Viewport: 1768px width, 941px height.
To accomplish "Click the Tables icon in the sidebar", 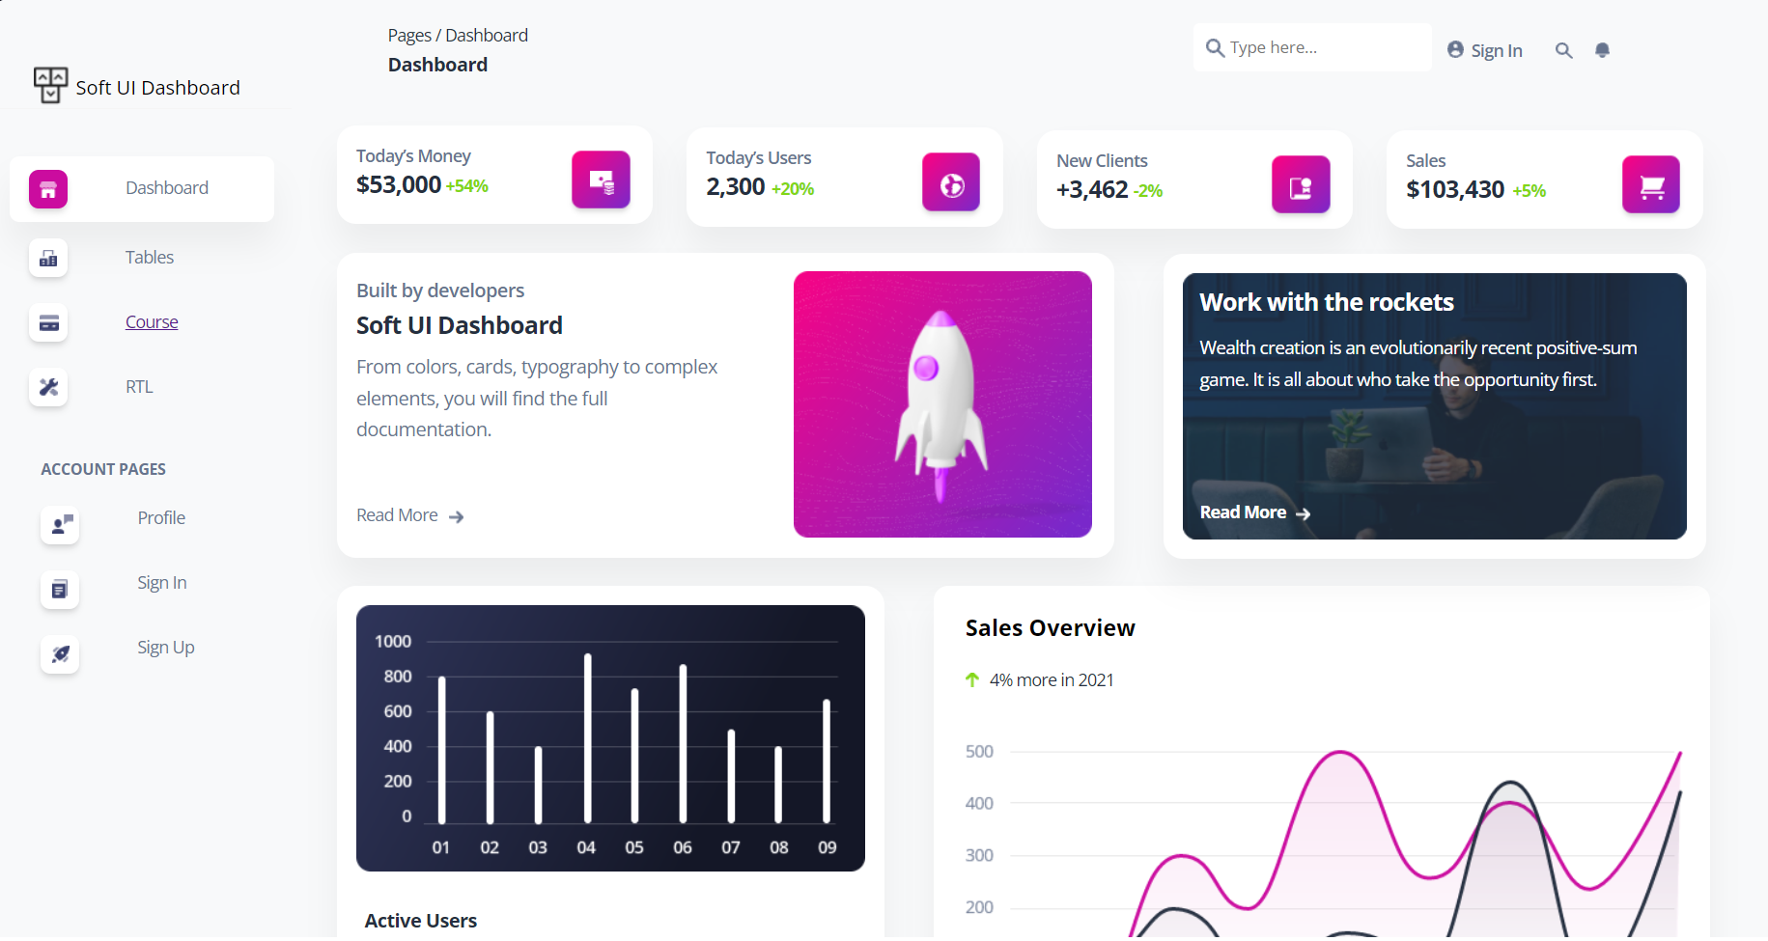I will (x=48, y=258).
